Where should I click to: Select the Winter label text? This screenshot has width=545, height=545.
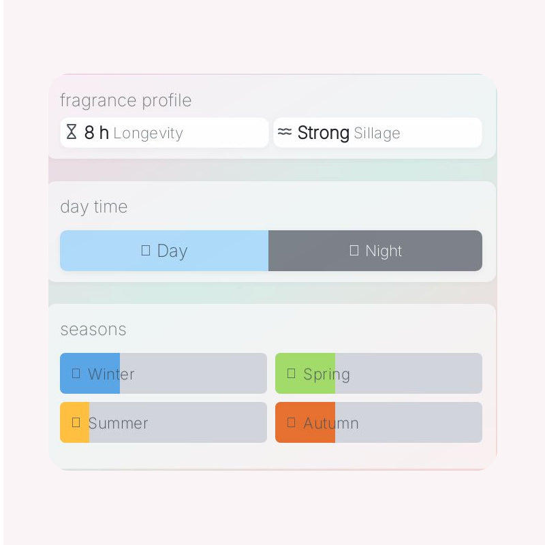coord(111,374)
